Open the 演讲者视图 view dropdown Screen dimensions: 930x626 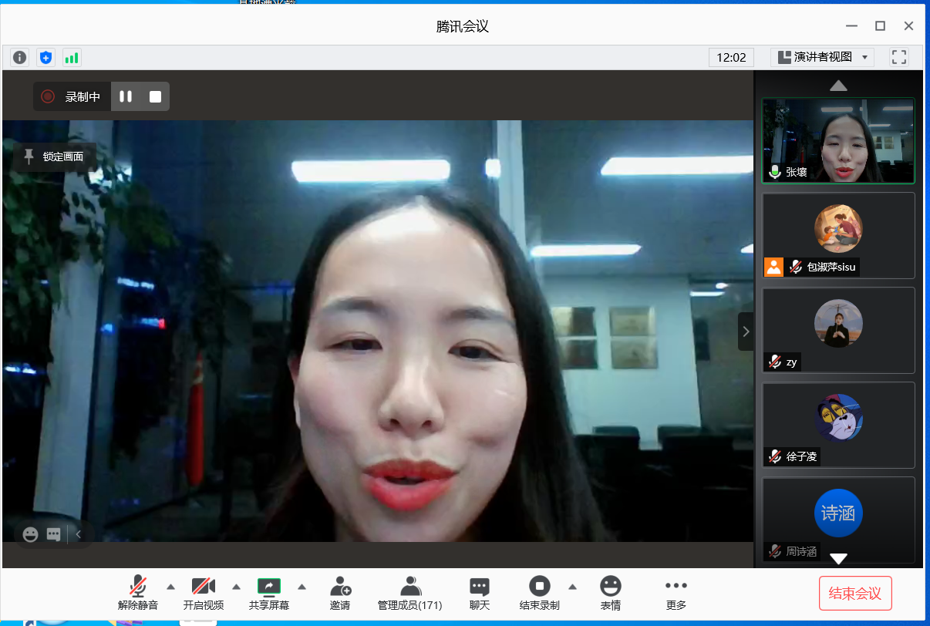[822, 57]
